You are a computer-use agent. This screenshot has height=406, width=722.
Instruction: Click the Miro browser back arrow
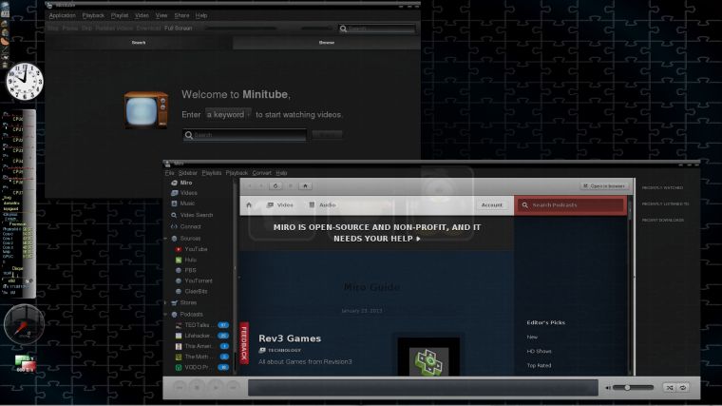point(250,185)
